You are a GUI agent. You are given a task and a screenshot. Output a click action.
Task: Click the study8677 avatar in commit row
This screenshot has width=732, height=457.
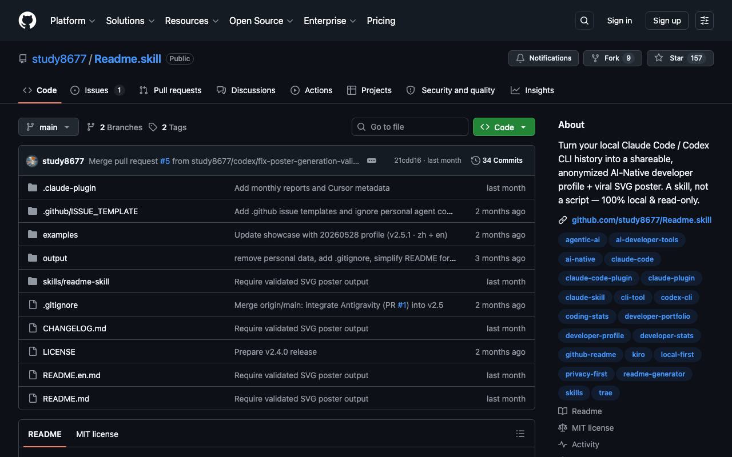pos(32,161)
